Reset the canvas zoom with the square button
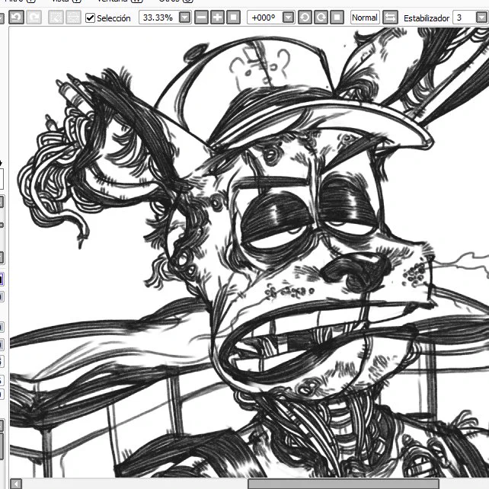This screenshot has height=489, width=489. click(x=233, y=18)
